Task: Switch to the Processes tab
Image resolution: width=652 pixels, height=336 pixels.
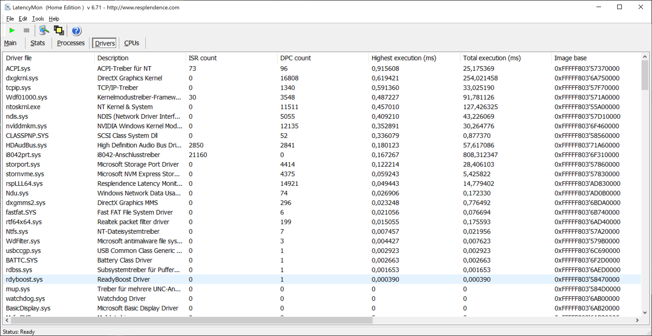Action: coord(71,43)
